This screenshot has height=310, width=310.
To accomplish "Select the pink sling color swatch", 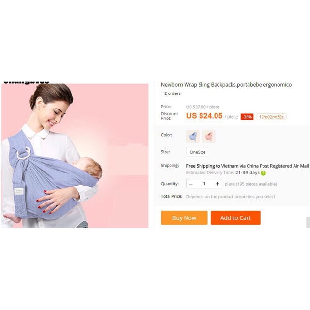I will pyautogui.click(x=209, y=137).
